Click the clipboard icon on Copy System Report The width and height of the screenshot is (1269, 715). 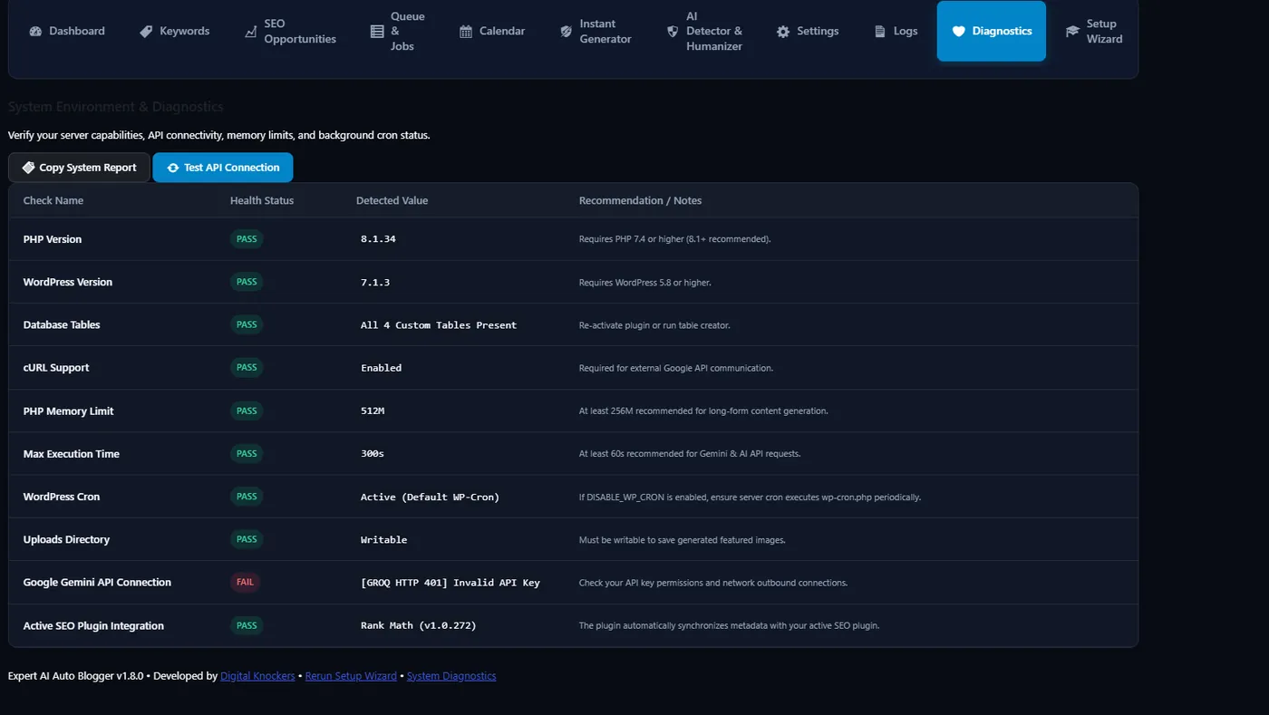pos(28,168)
